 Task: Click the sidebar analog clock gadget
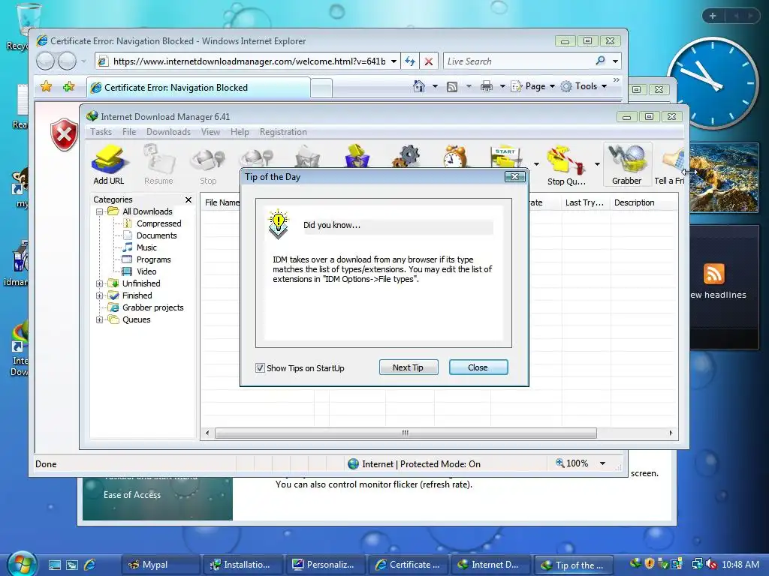click(713, 82)
